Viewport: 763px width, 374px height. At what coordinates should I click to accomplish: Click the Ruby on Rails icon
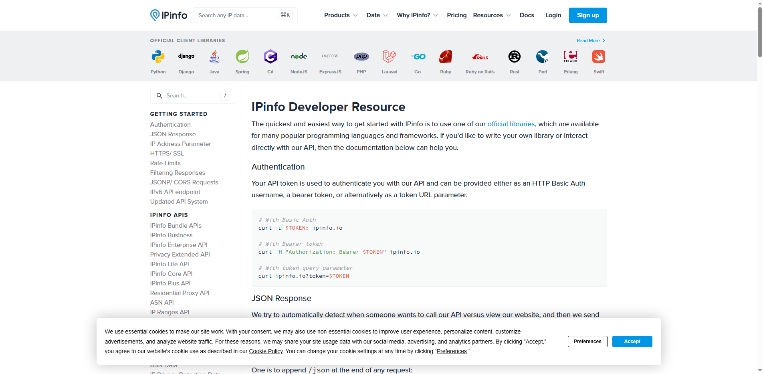tap(480, 61)
